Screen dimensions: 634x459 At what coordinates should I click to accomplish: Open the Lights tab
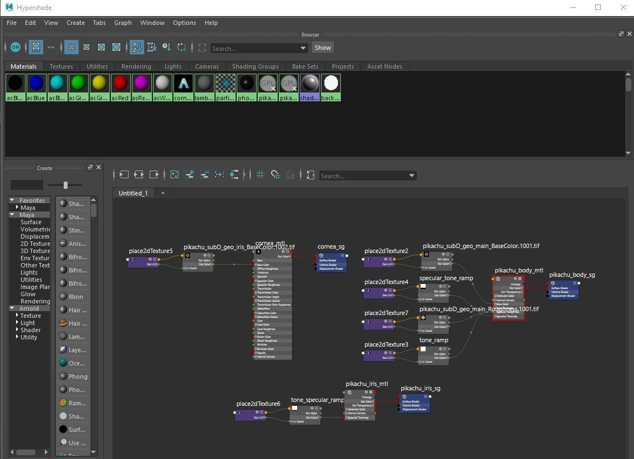(x=173, y=66)
